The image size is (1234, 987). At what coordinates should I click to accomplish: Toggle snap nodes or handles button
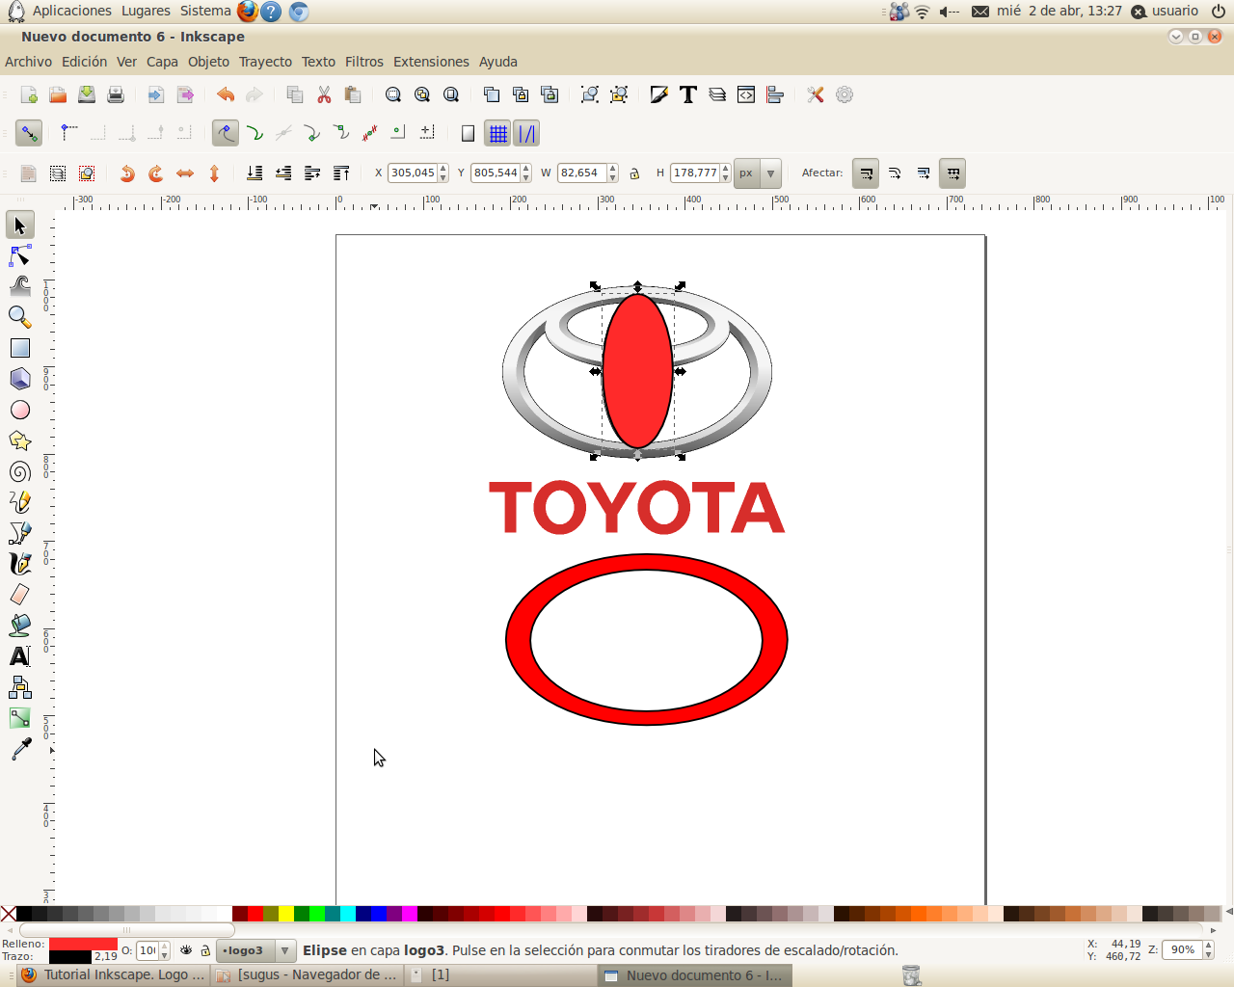tap(225, 133)
